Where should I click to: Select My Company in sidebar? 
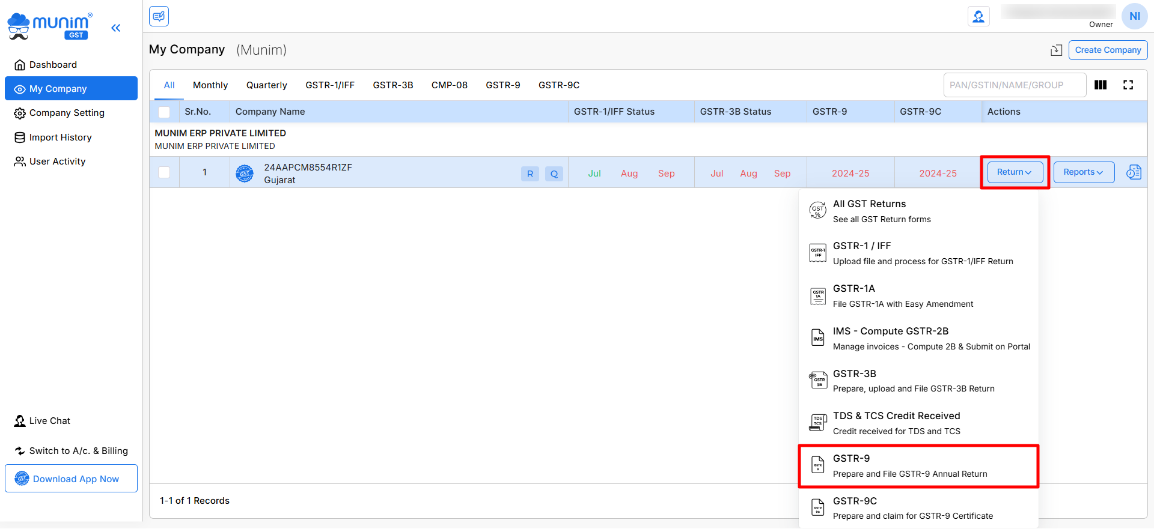[71, 89]
